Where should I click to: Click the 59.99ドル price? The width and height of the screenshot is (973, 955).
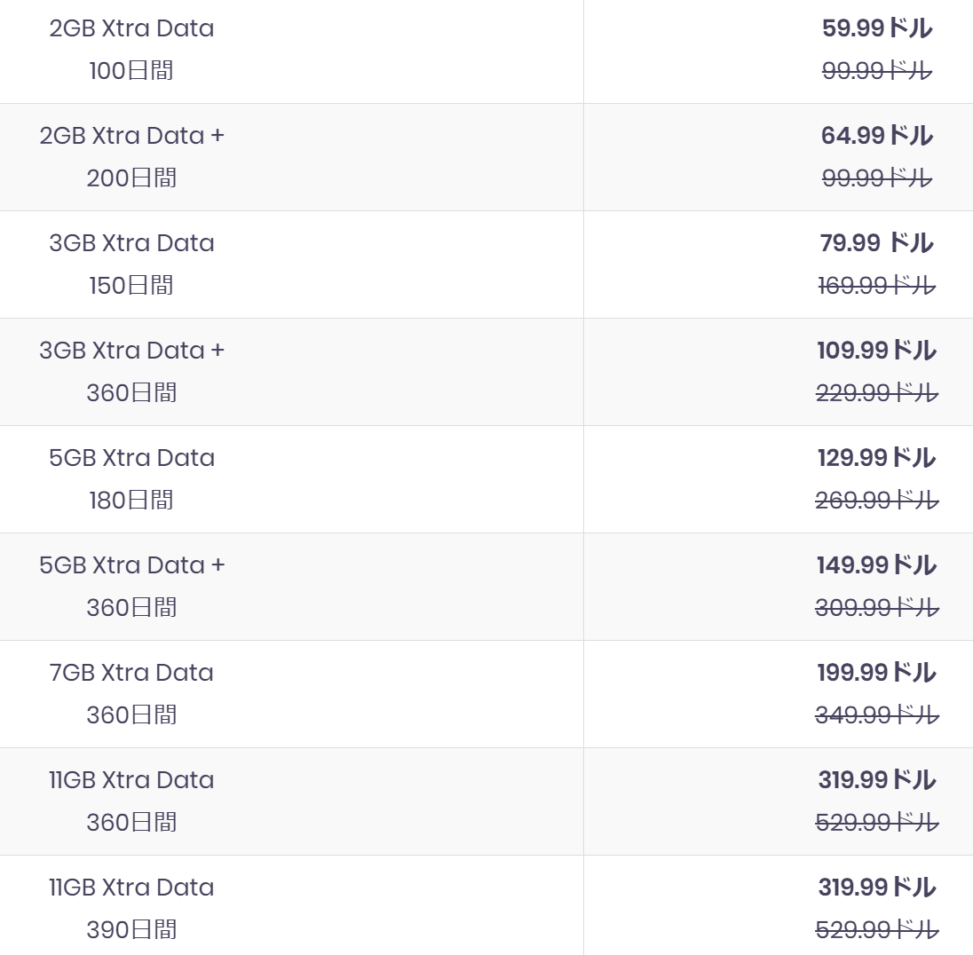click(x=877, y=28)
